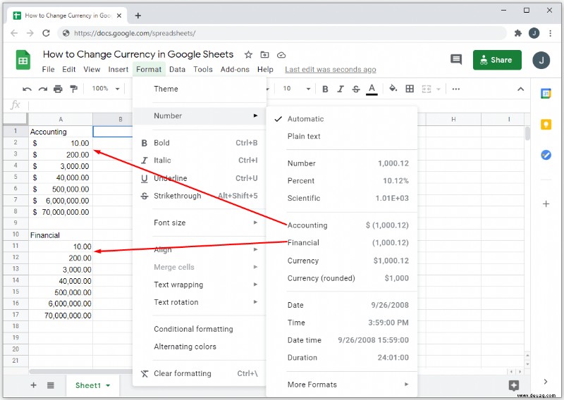Image resolution: width=564 pixels, height=400 pixels.
Task: Hide side panel with right chevron
Action: [546, 382]
